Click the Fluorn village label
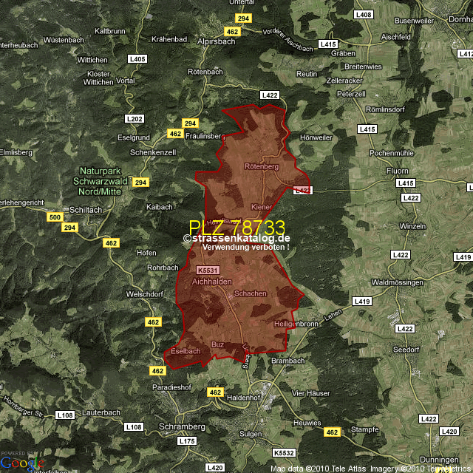This screenshot has height=473, width=473. pos(398,170)
